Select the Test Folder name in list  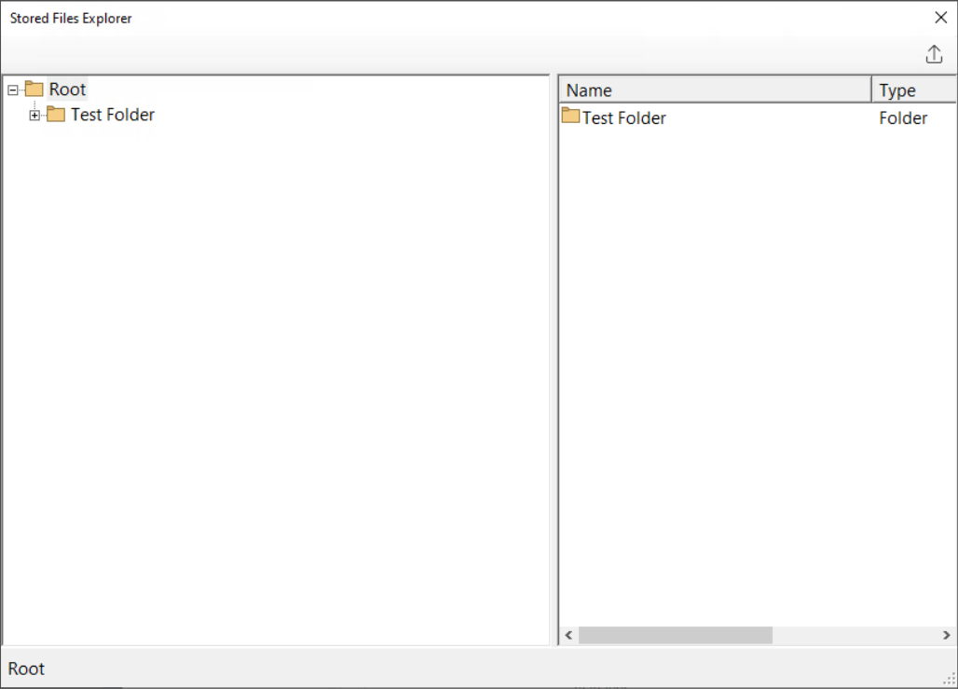[x=623, y=118]
